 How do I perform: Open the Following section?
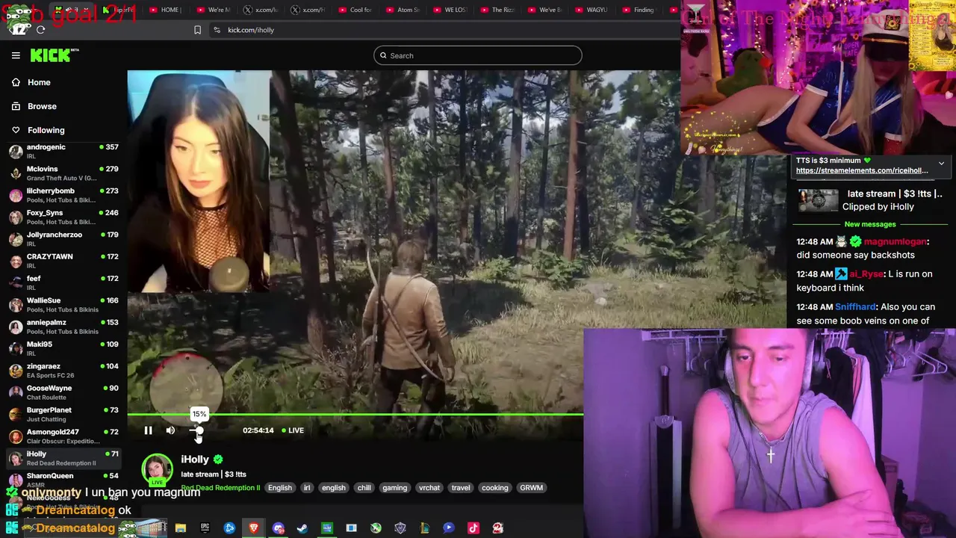[46, 130]
